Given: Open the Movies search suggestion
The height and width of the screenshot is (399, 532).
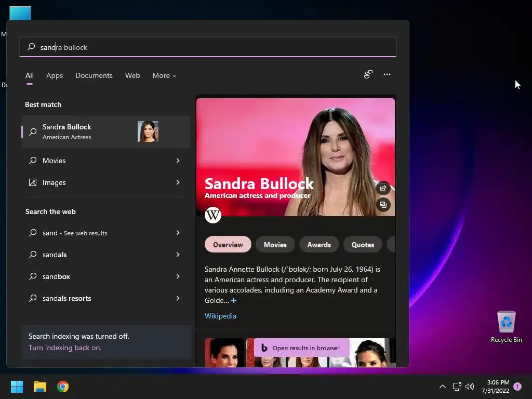Looking at the screenshot, I should coord(105,161).
